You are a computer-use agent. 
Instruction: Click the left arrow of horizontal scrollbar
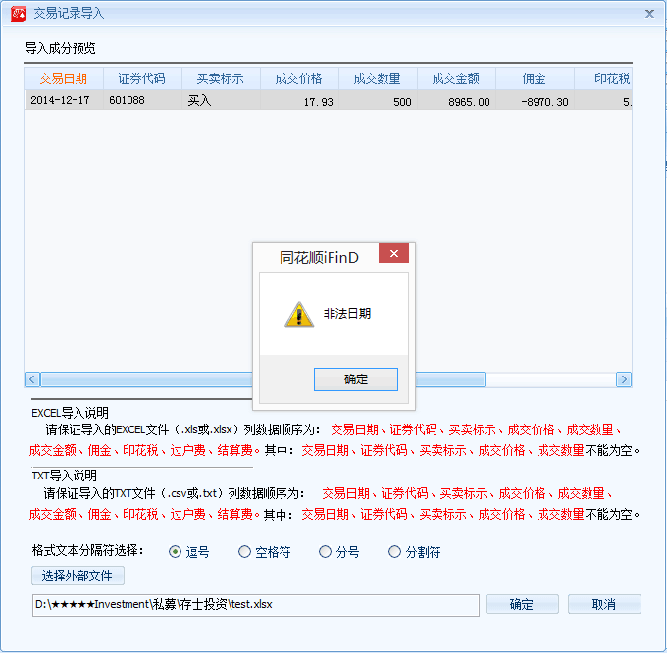pos(32,379)
